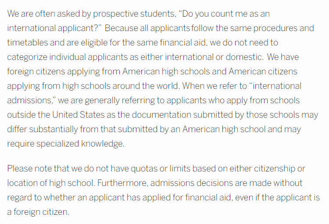
Task: Click the words "American citizens" ending fifth line
Action: (263, 71)
